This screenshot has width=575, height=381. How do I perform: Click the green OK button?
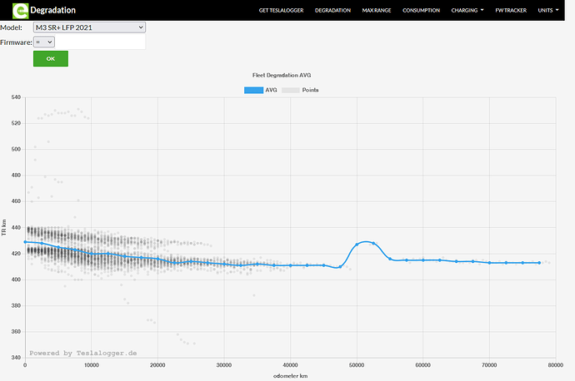coord(51,58)
